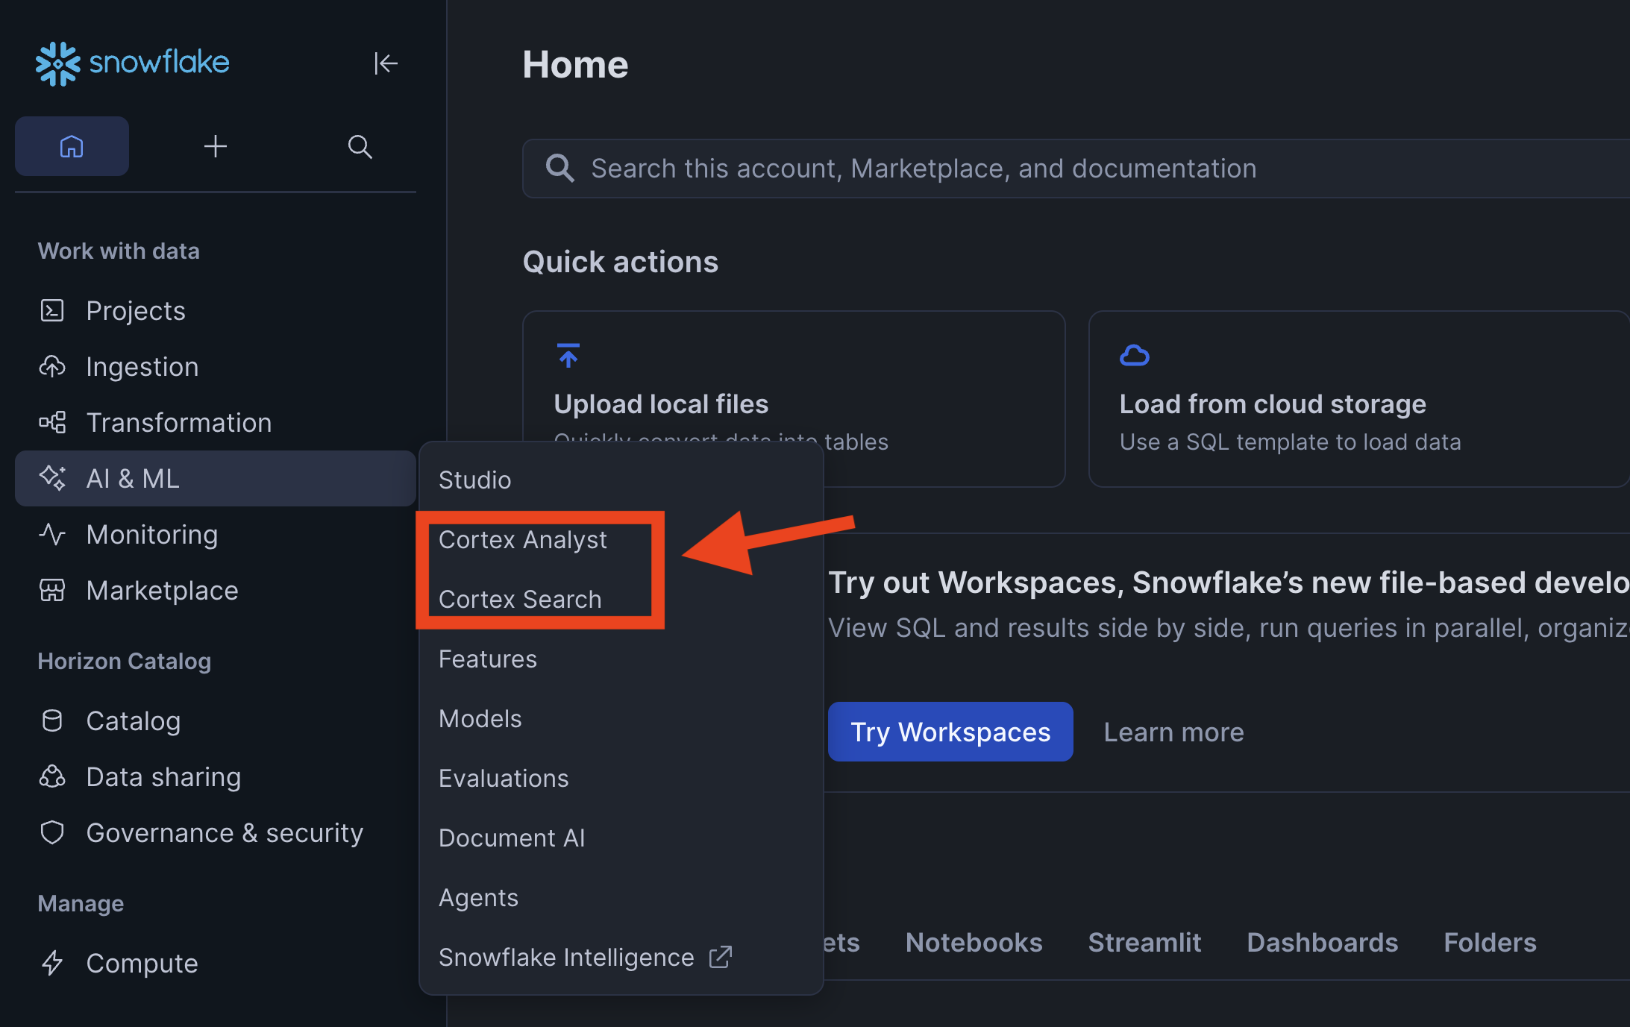Screen dimensions: 1630x1027
Task: Open Projects in the sidebar
Action: tap(135, 310)
